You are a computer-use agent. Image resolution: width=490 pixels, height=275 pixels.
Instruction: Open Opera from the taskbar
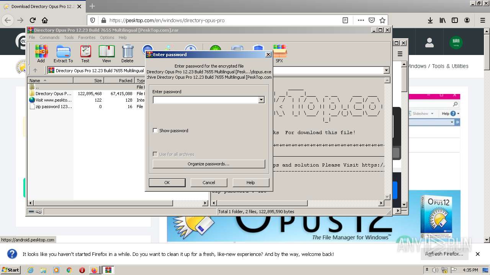pos(82,270)
